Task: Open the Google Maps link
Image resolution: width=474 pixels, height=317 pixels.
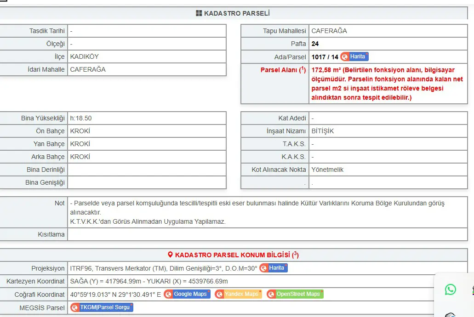Action: pos(187,294)
